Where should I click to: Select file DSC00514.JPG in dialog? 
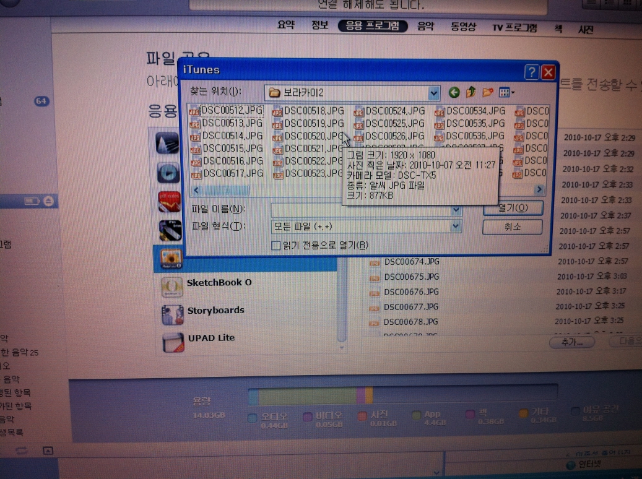[227, 136]
